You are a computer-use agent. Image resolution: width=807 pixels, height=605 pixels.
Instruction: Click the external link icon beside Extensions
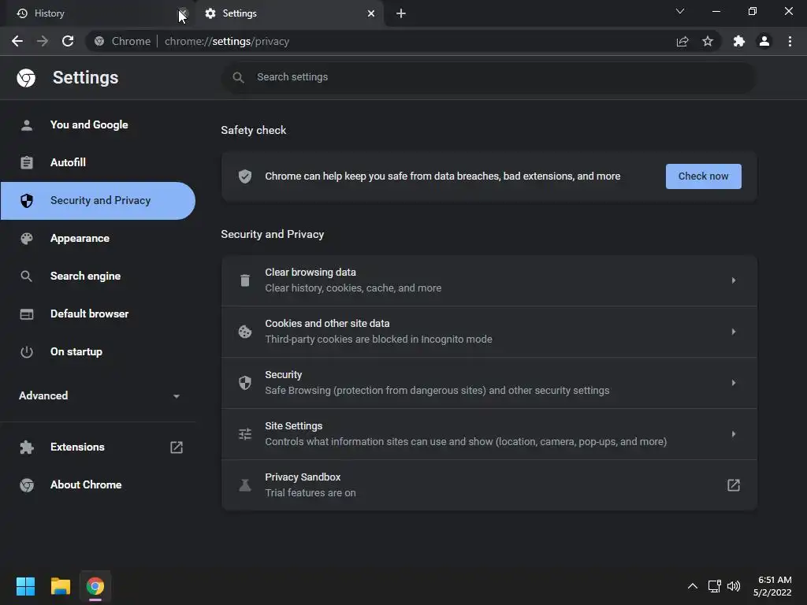[x=177, y=447]
